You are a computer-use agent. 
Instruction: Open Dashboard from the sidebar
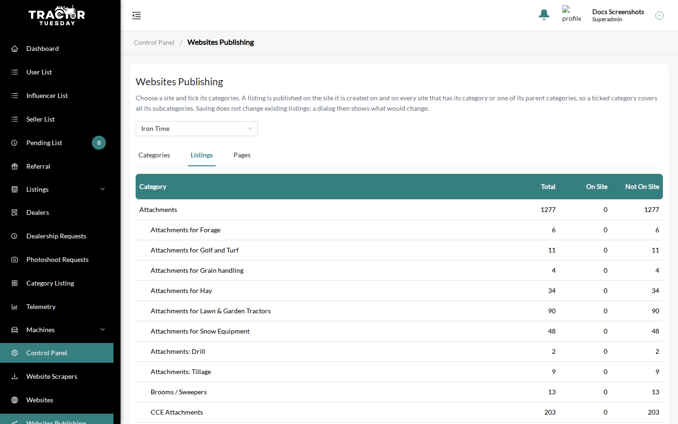point(56,49)
